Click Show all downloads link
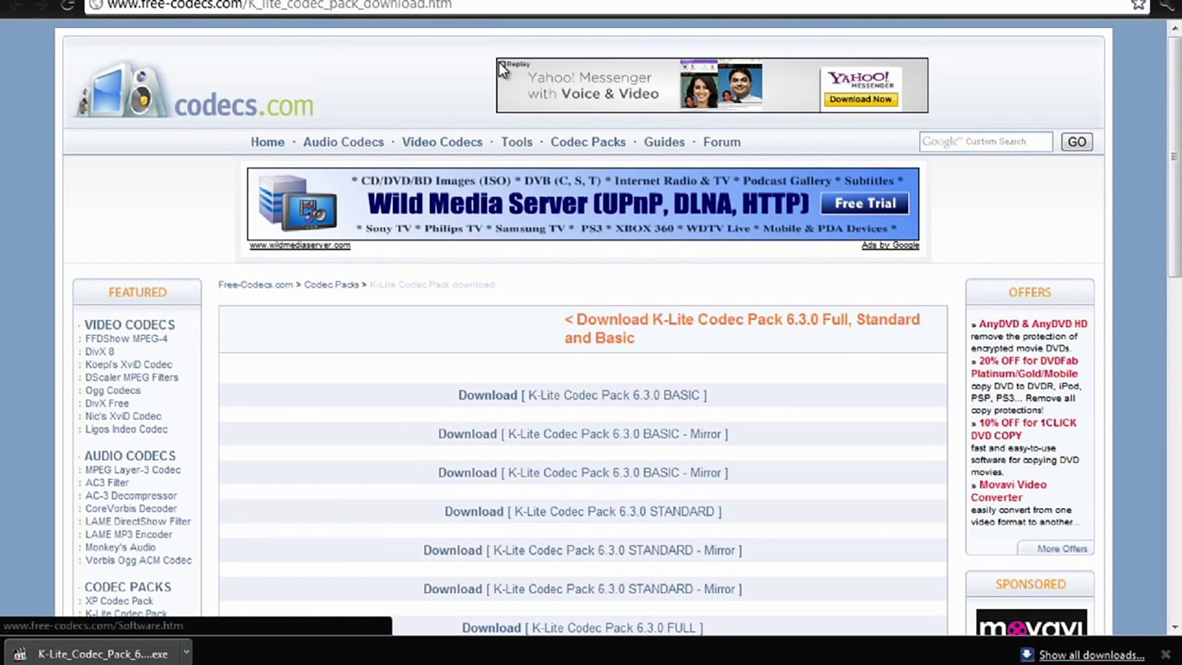The height and width of the screenshot is (665, 1182). pyautogui.click(x=1091, y=655)
